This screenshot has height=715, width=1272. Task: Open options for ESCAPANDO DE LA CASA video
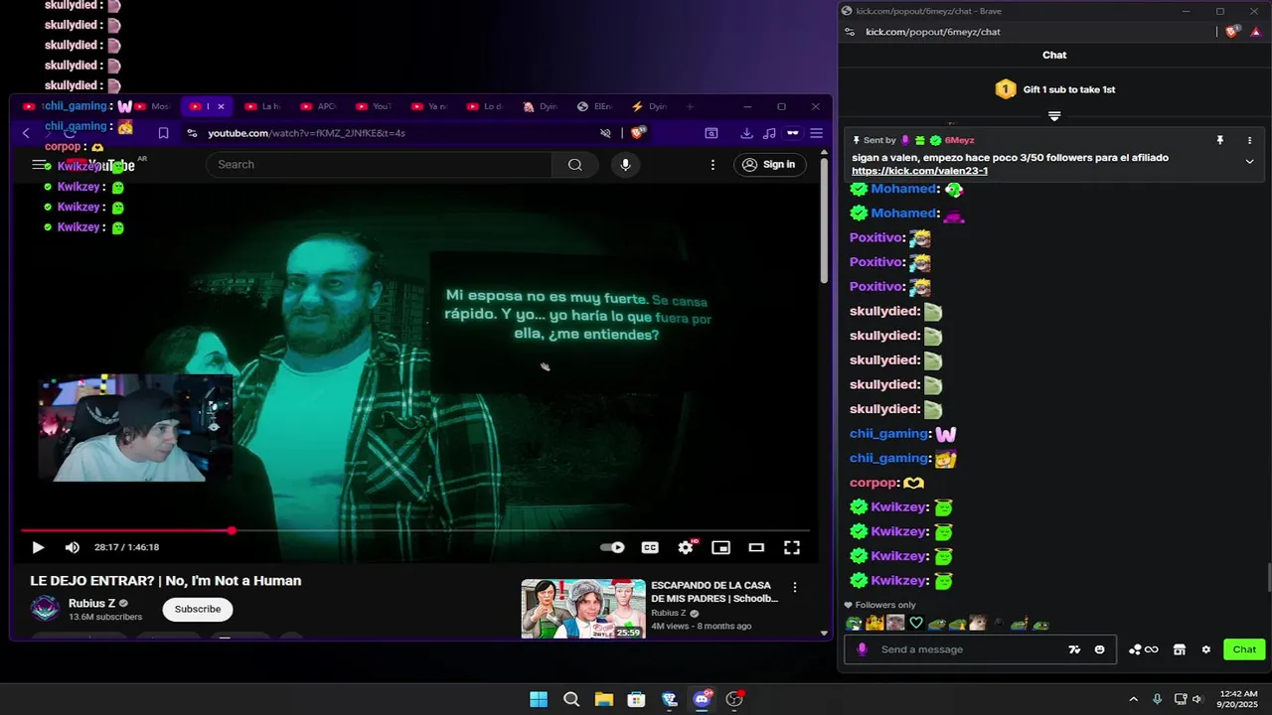click(794, 588)
